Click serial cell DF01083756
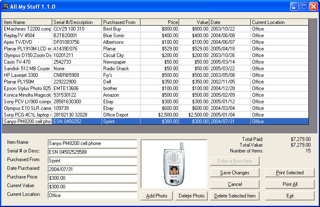This screenshot has width=320, height=207. [x=77, y=42]
